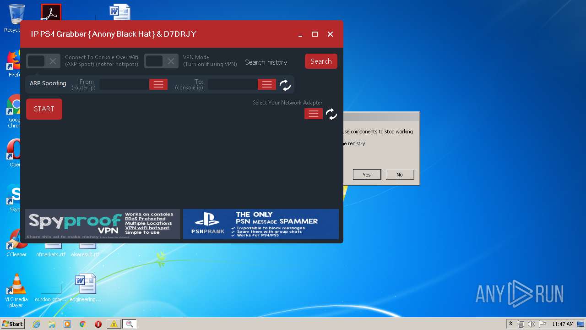Viewport: 586px width, 330px height.
Task: Maximize the IP PS4 Grabber window
Action: pyautogui.click(x=315, y=34)
